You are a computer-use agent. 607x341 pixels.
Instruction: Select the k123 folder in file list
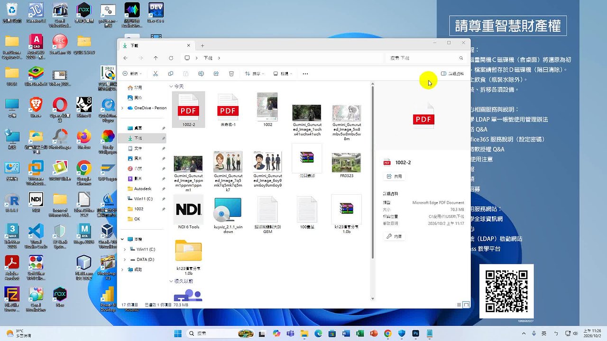tap(189, 256)
